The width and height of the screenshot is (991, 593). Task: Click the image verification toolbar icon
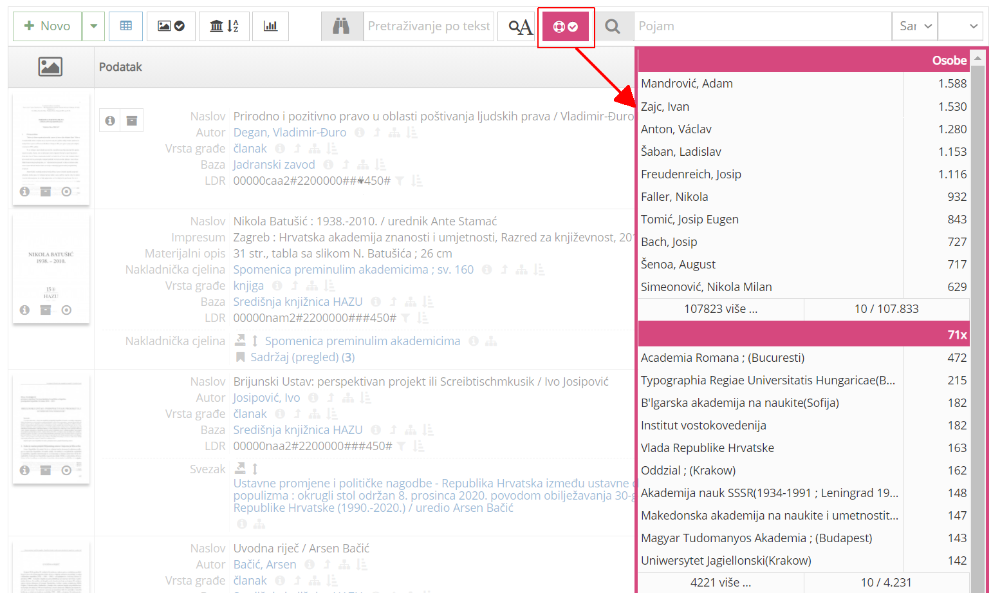pyautogui.click(x=171, y=26)
